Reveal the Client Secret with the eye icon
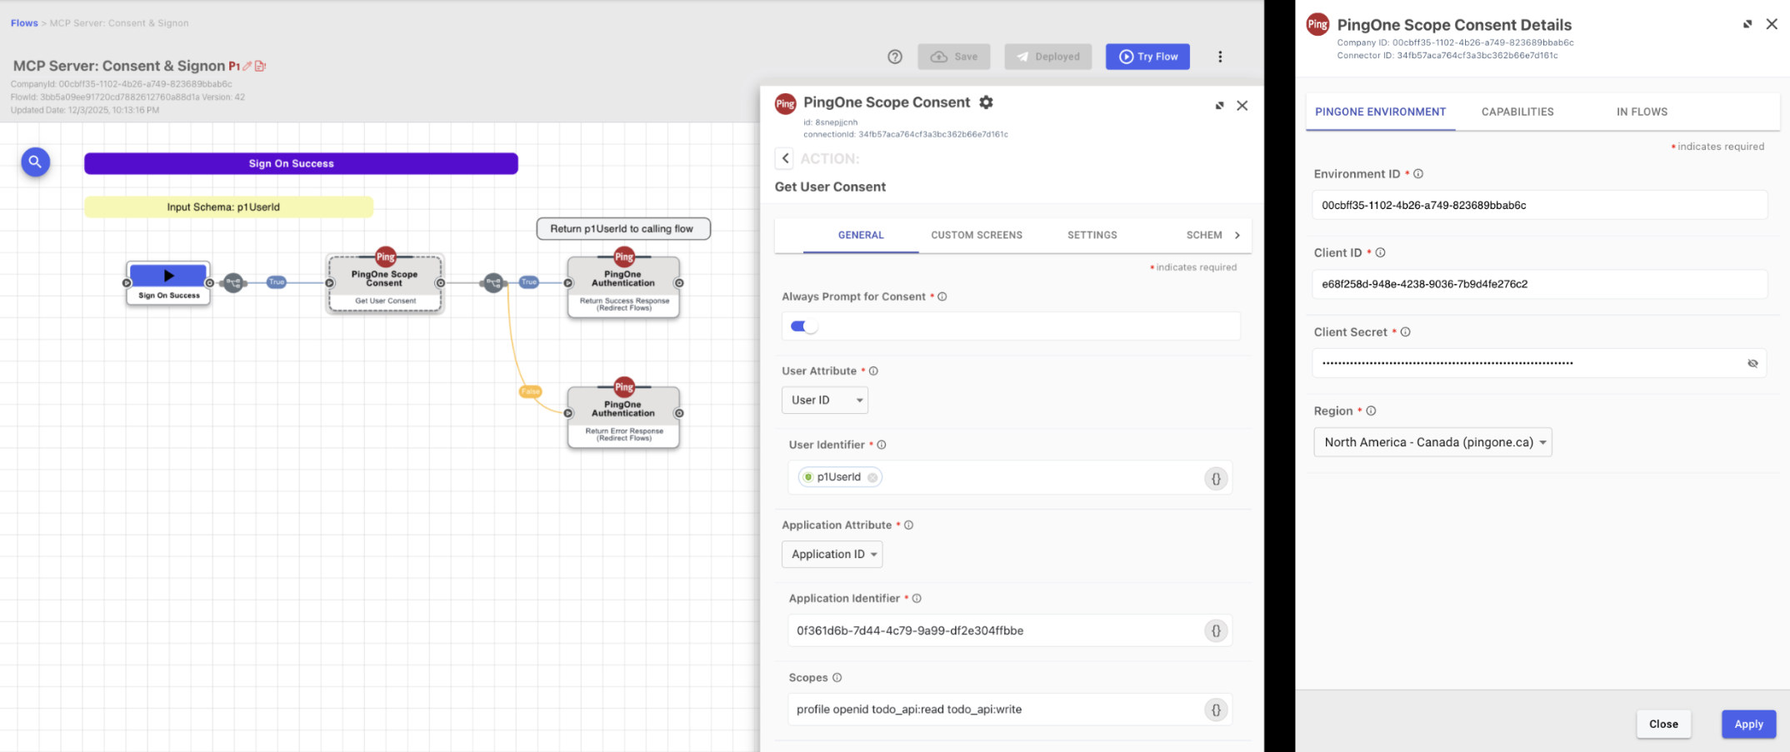The height and width of the screenshot is (752, 1790). (x=1752, y=363)
